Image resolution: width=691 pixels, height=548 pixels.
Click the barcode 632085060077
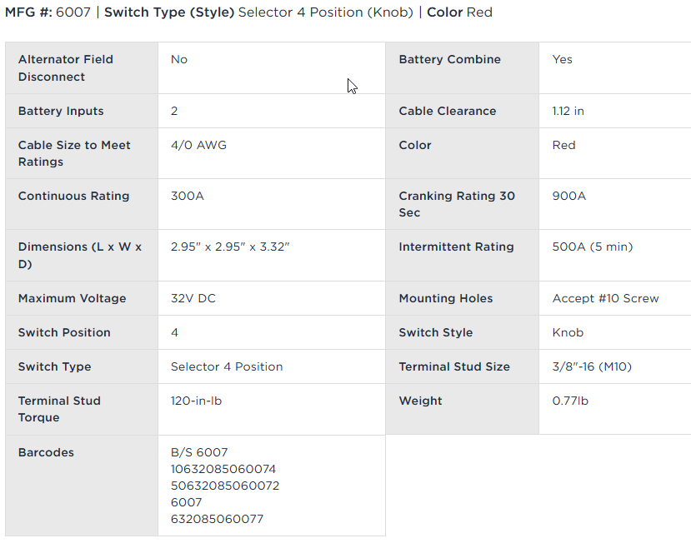click(217, 519)
